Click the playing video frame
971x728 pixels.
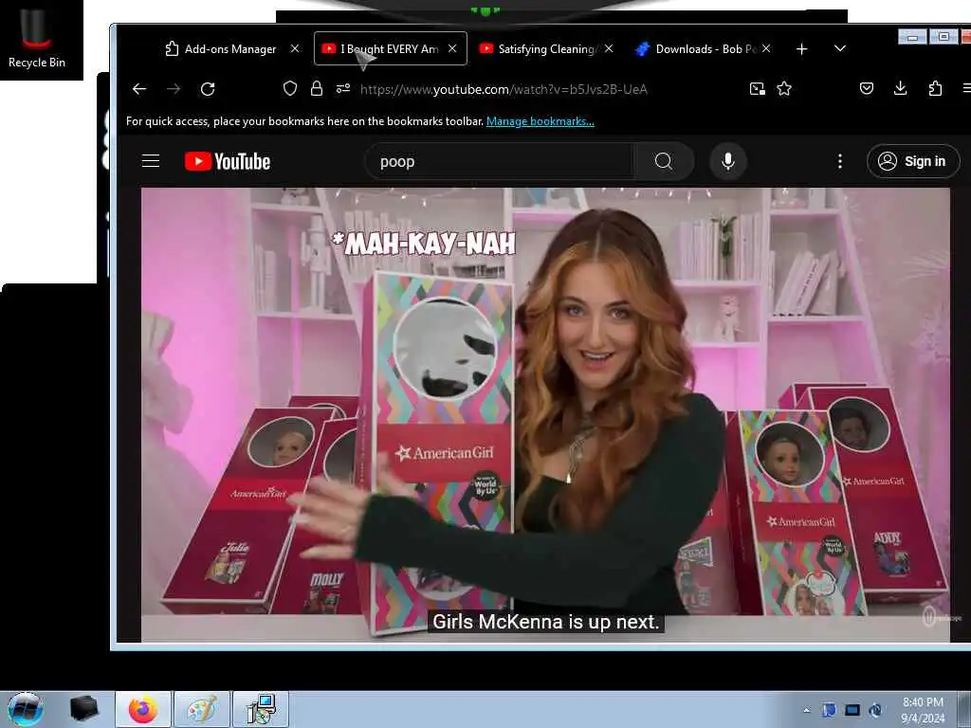click(x=545, y=414)
